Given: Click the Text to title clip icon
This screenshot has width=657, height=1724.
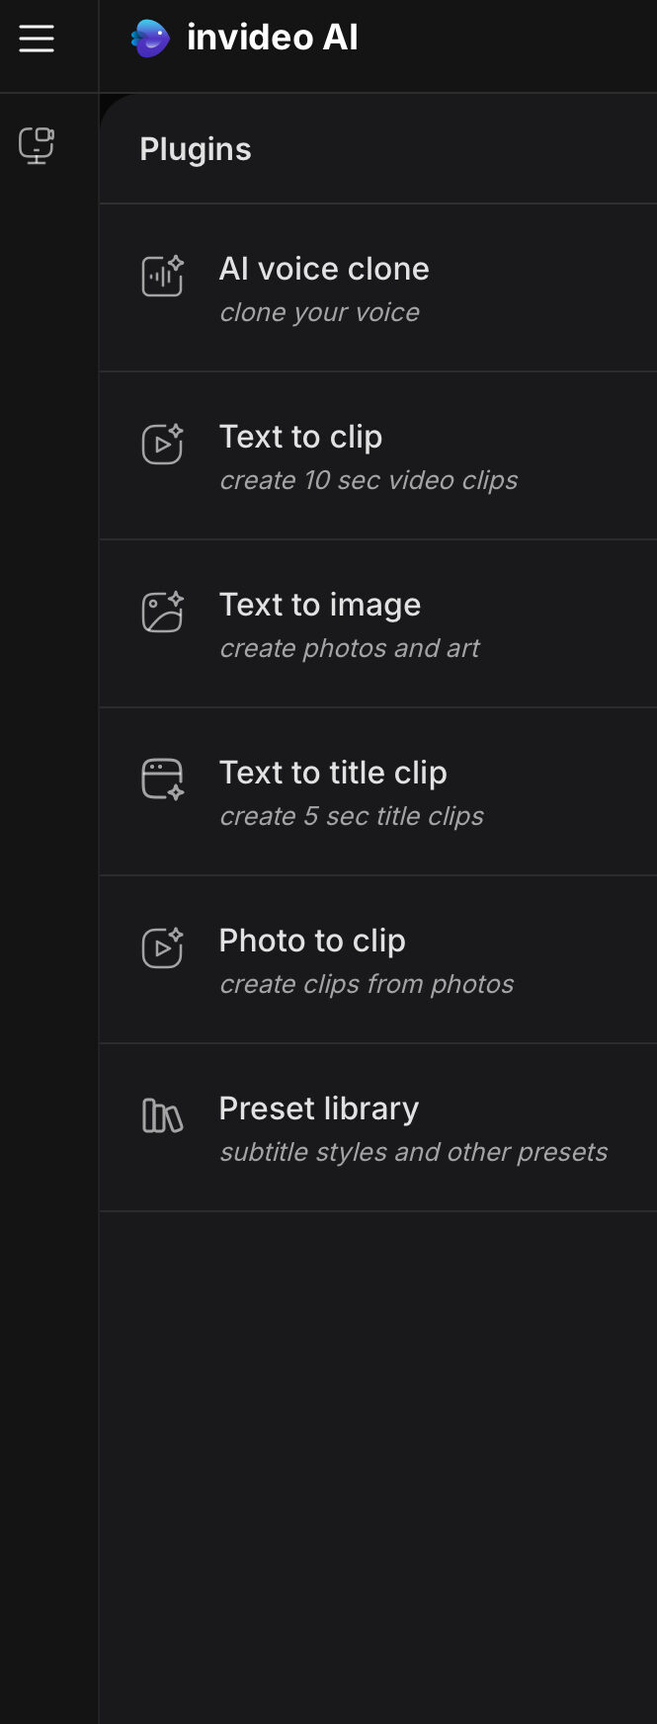Looking at the screenshot, I should [x=163, y=779].
